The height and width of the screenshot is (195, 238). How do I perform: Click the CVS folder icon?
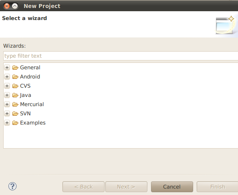tap(15, 86)
